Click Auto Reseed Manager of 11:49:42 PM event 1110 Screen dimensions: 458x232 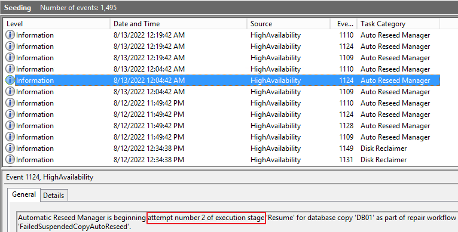click(395, 103)
